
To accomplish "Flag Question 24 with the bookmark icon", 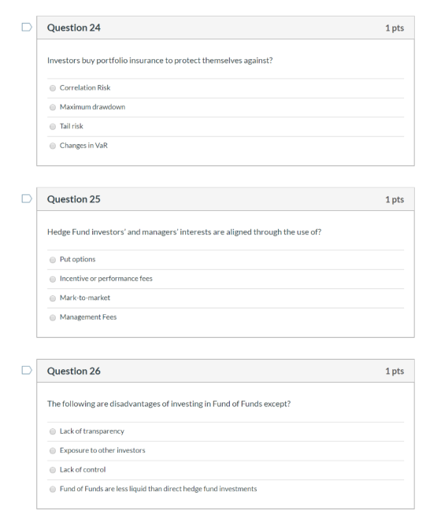I will [27, 27].
